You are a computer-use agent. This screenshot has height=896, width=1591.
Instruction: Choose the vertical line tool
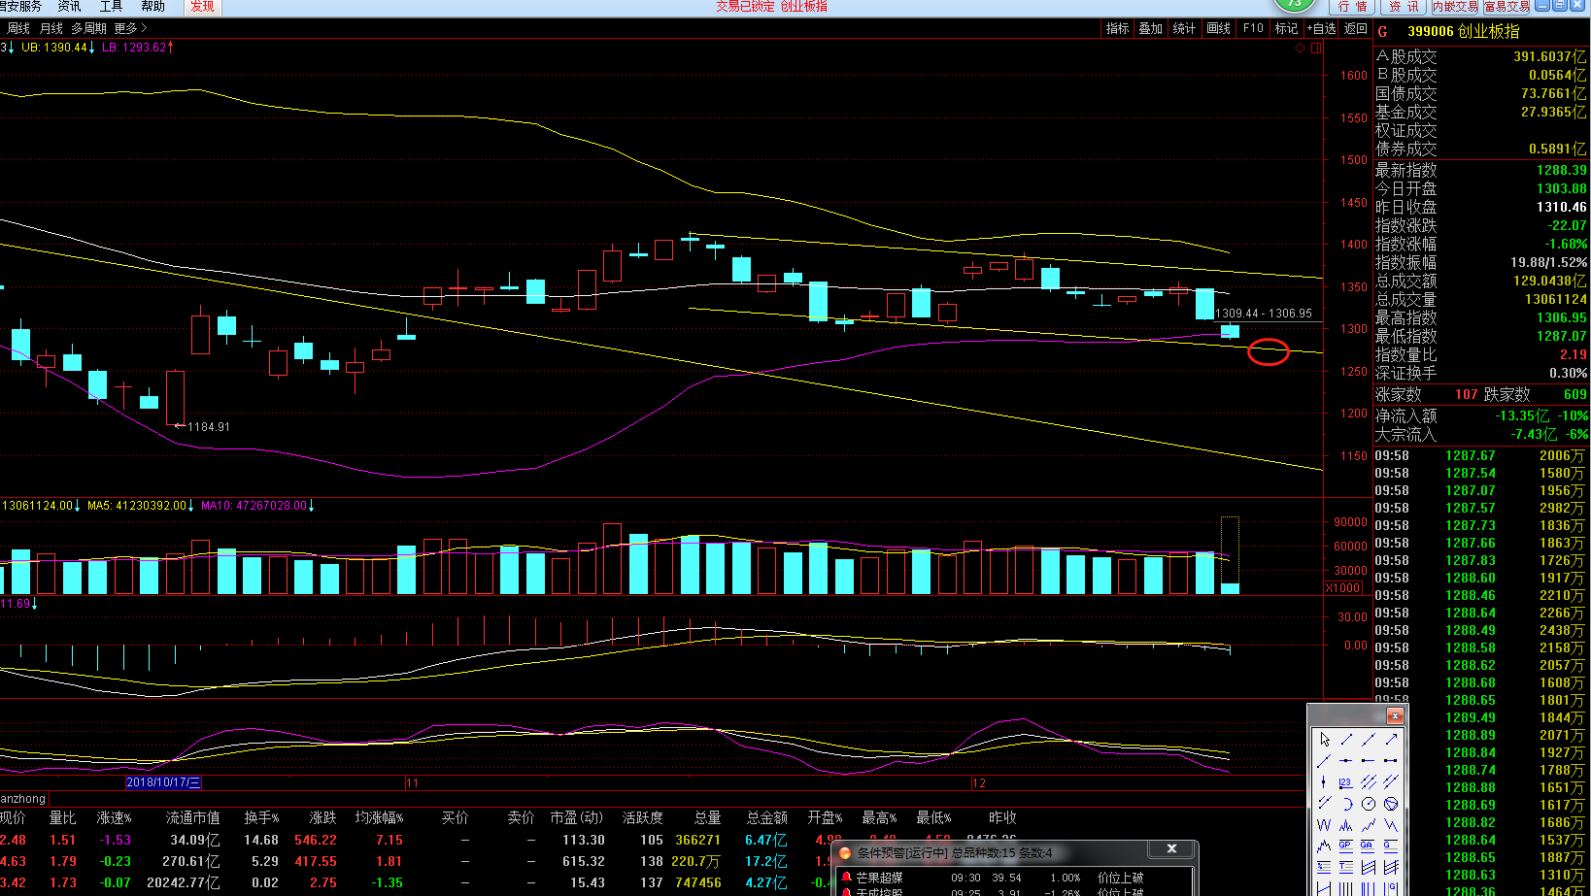click(1324, 781)
